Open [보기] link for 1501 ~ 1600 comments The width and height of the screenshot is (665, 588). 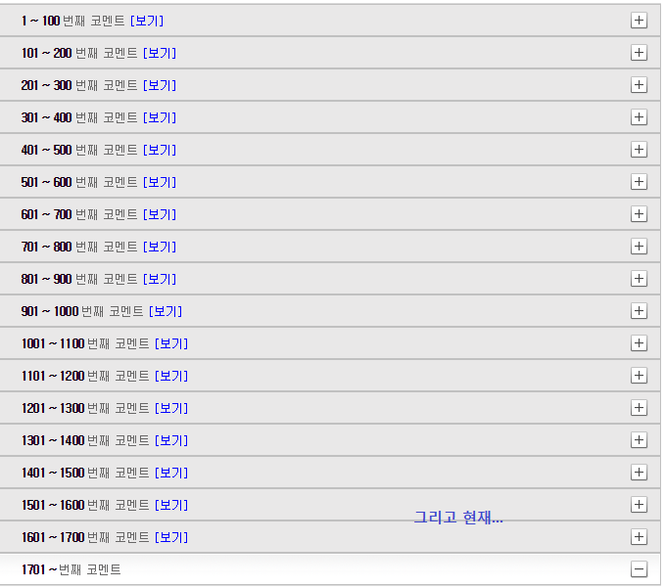pyautogui.click(x=171, y=505)
